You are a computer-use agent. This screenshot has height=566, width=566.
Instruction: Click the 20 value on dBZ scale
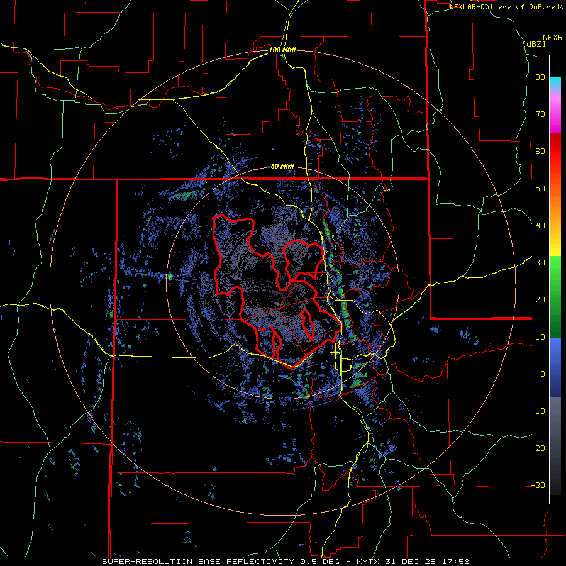(540, 299)
